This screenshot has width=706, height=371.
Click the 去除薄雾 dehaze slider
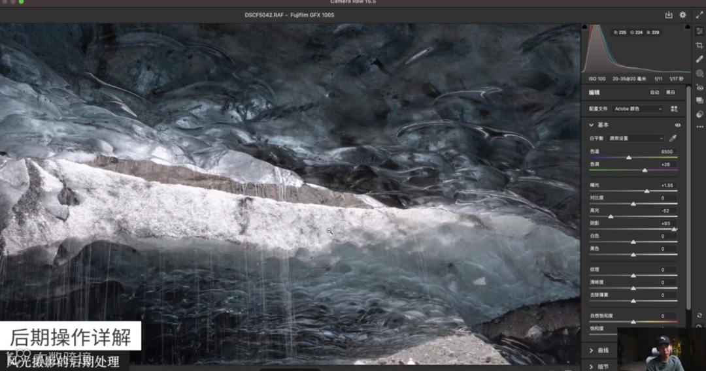point(633,301)
